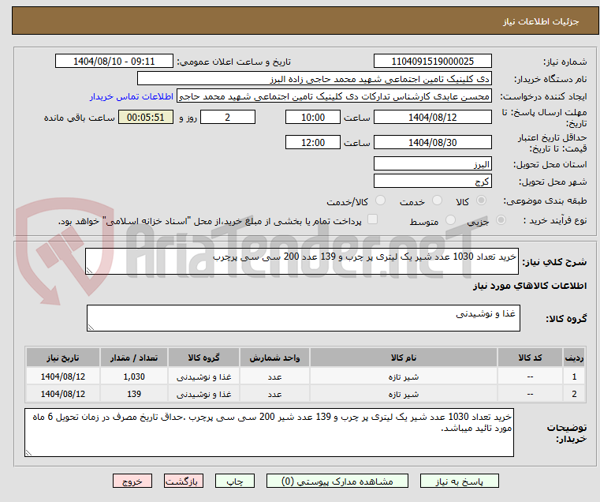Click عدد unit cell in row 1
This screenshot has height=502, width=600.
[274, 376]
